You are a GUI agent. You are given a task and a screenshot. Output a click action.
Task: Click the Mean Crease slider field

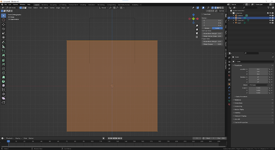212,44
